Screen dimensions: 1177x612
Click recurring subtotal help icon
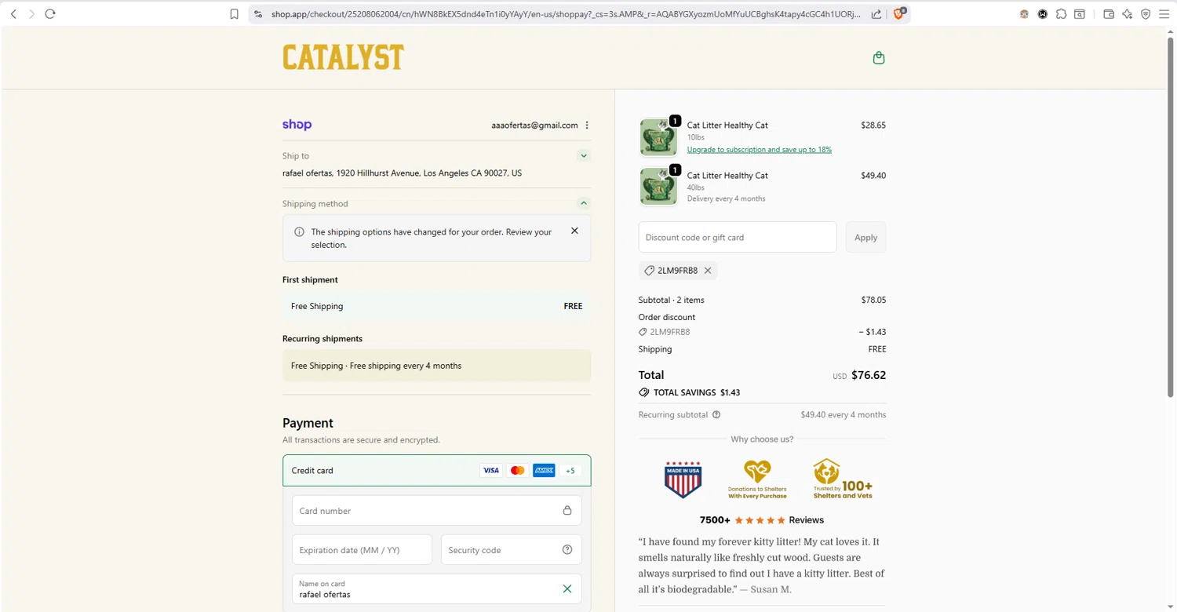tap(716, 415)
